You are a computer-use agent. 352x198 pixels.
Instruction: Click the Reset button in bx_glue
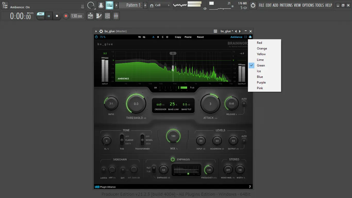(x=200, y=37)
